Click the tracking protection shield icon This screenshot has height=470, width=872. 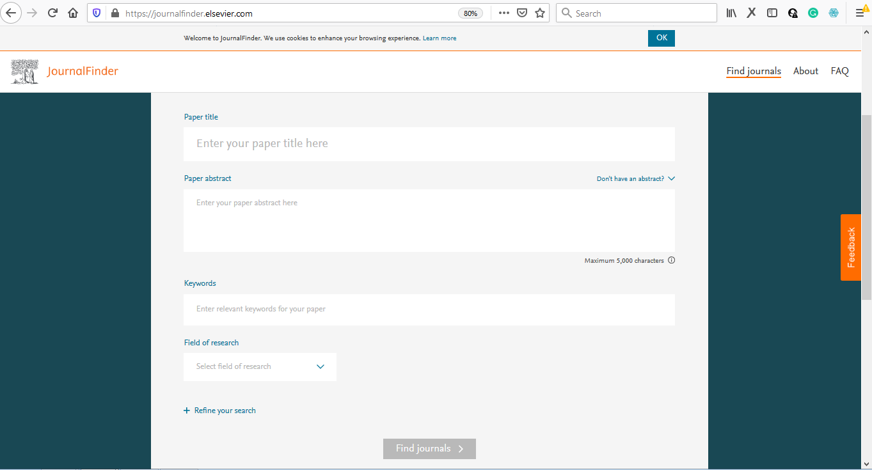[x=97, y=13]
